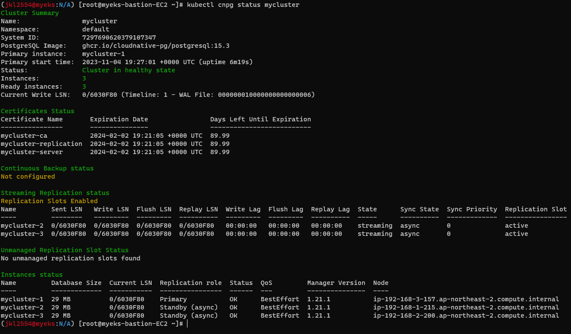Select node ip-192-168-2-200.ap-northeast-2.compute.internal
571x334 pixels.
466,315
